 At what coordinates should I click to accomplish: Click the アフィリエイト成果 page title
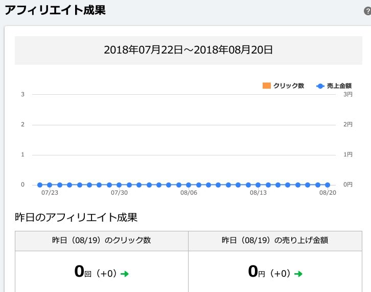[55, 10]
